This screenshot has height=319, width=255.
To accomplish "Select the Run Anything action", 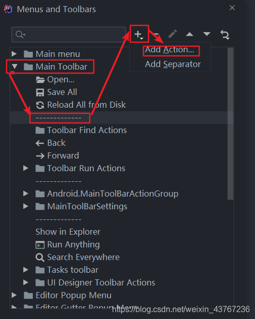I will pos(67,244).
